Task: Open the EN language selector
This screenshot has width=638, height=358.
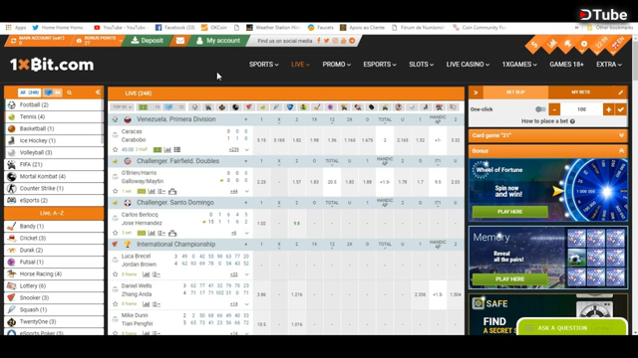Action: click(x=617, y=44)
